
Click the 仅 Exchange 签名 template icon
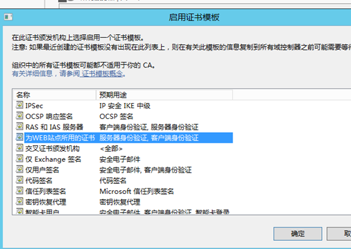click(x=20, y=159)
